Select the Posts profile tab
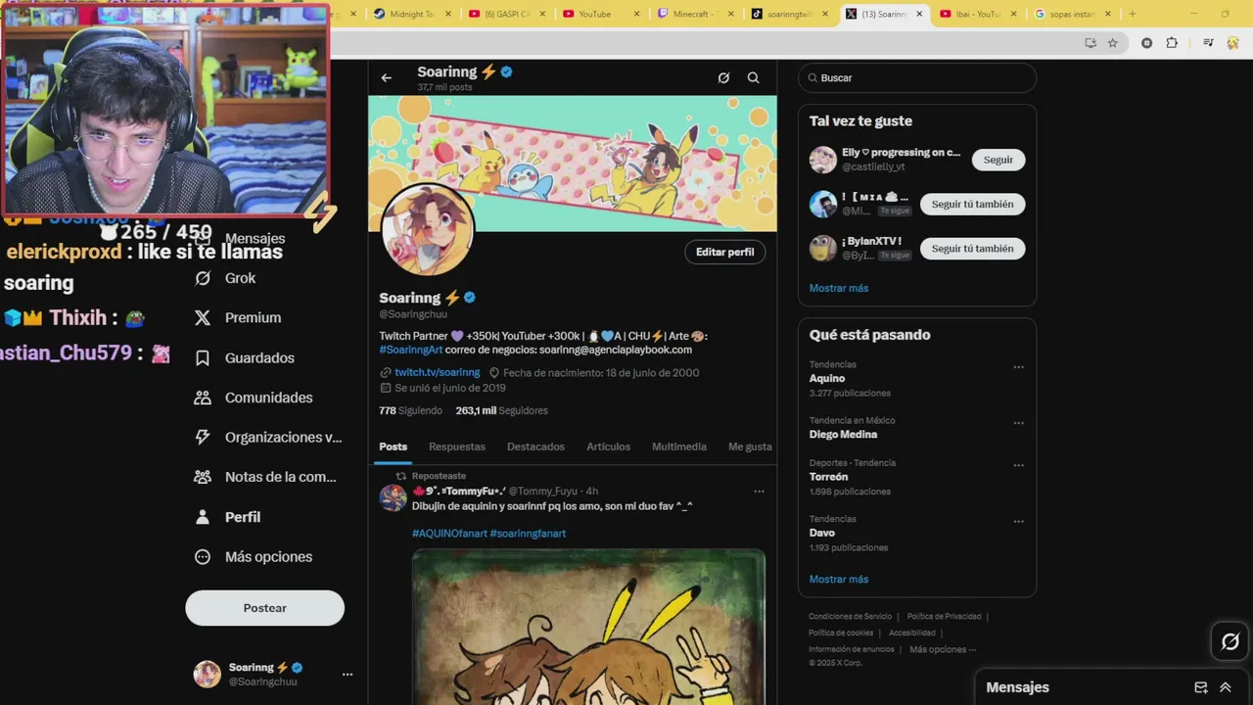This screenshot has width=1253, height=705. click(x=393, y=446)
